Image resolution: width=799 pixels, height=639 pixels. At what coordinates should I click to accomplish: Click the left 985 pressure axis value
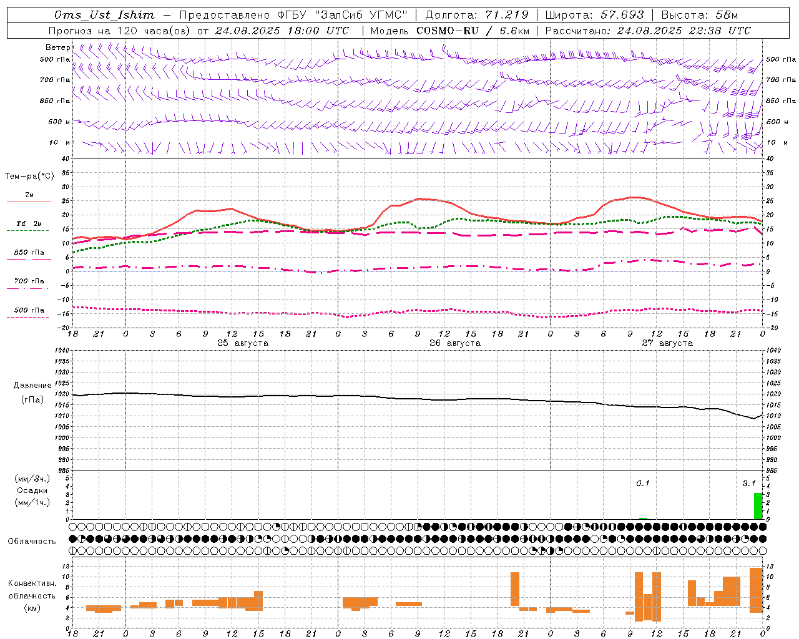click(63, 471)
